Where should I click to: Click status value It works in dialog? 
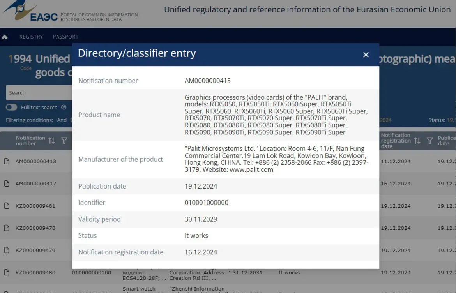coord(196,235)
